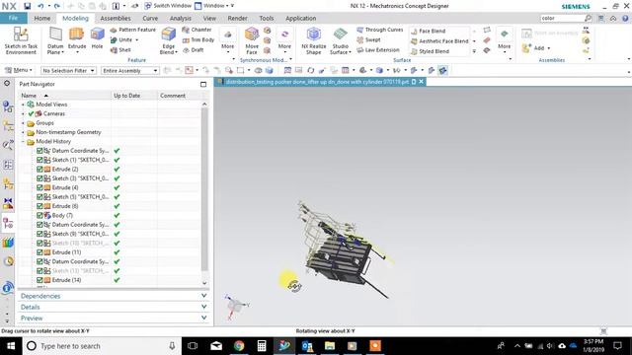
Task: Open the Analysis ribbon tab
Action: click(180, 18)
